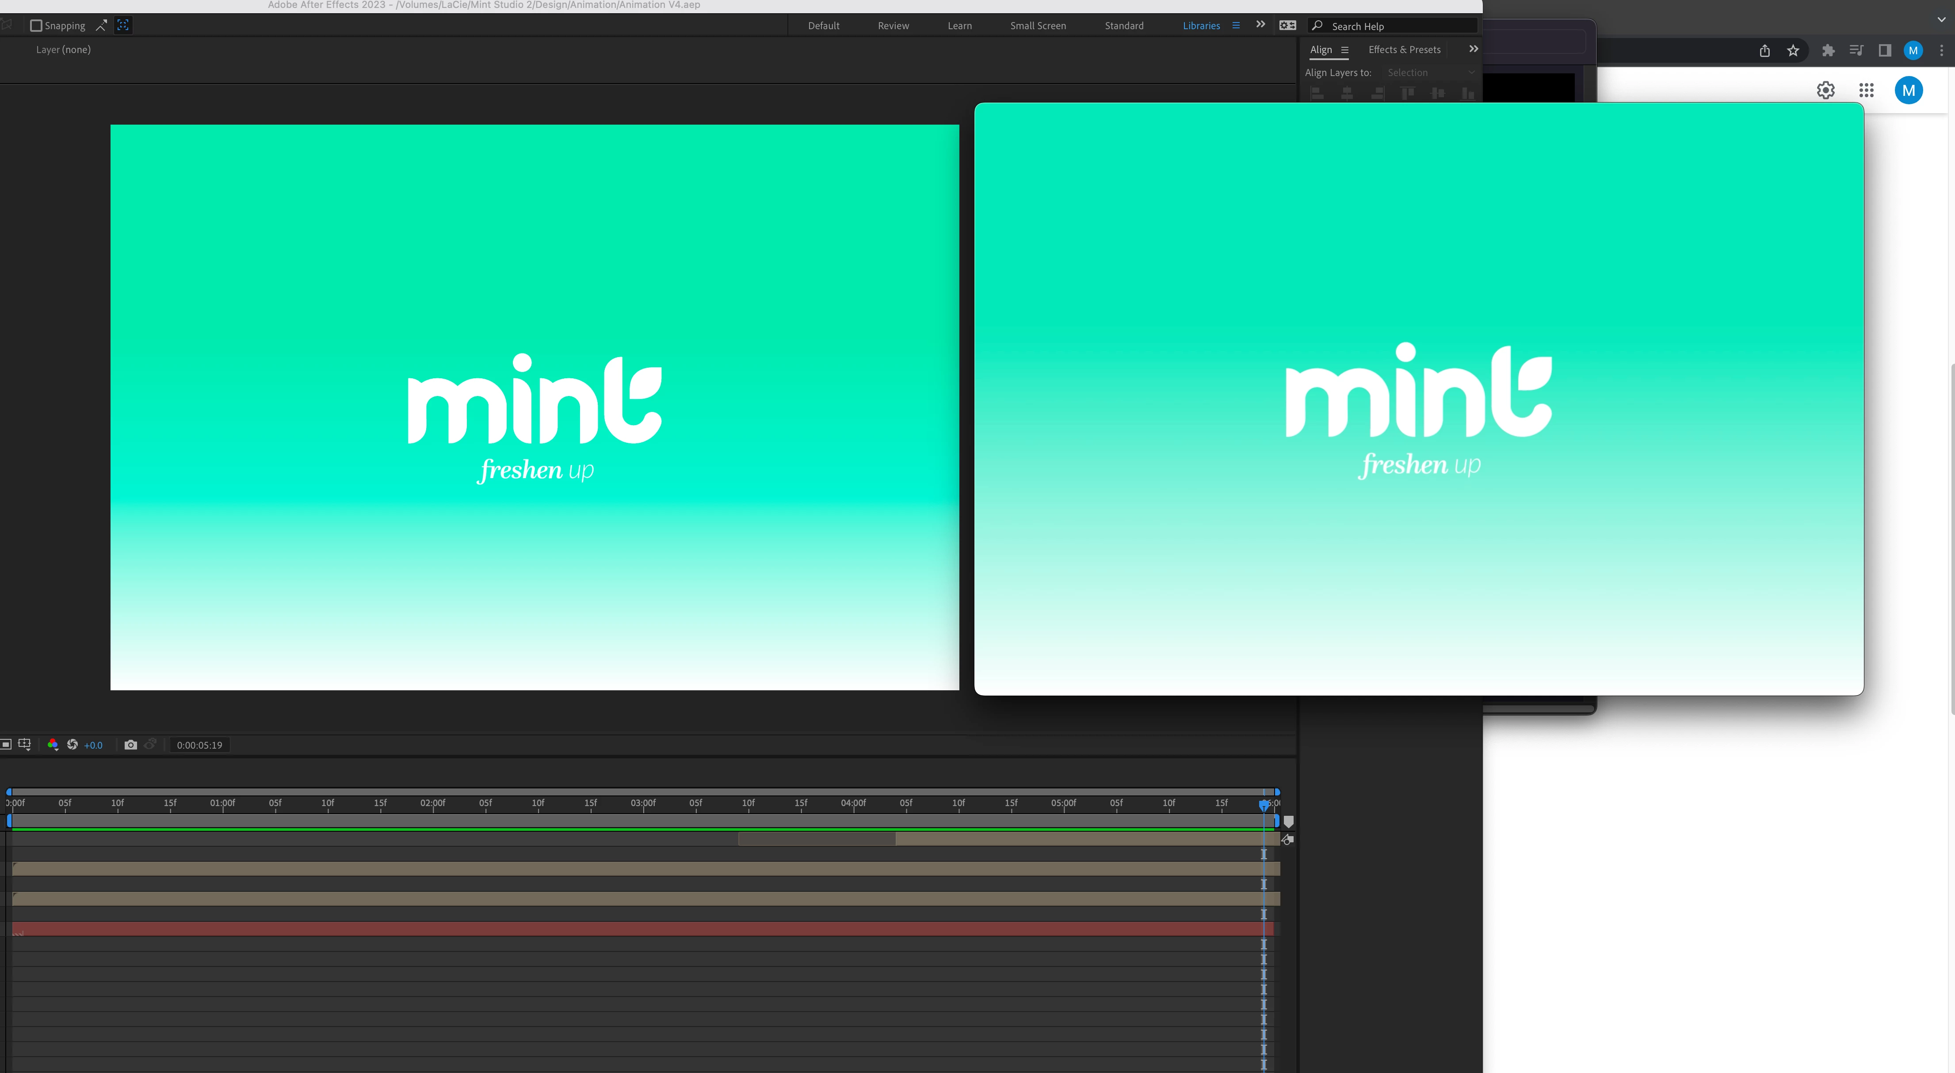Enable the Snapping checkbox
Image resolution: width=1955 pixels, height=1073 pixels.
[x=36, y=26]
